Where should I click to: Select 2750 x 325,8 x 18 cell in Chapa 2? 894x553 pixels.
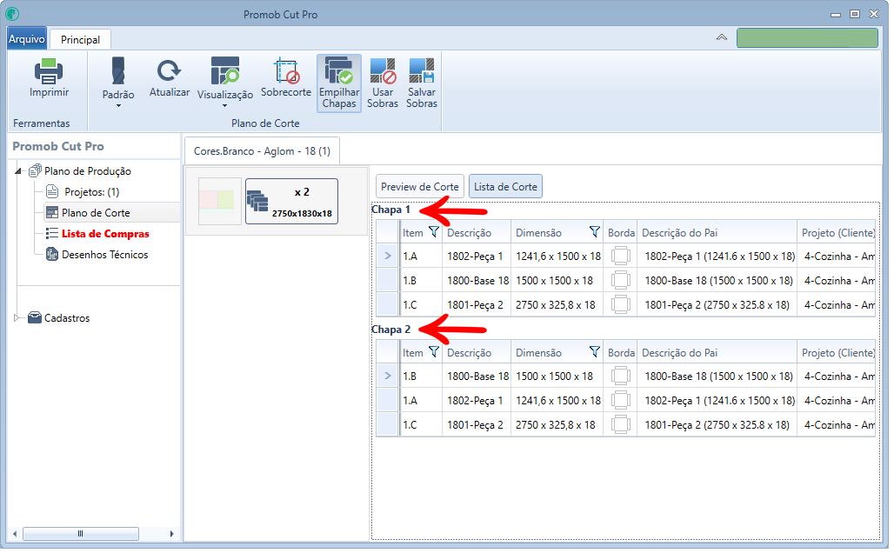[557, 424]
